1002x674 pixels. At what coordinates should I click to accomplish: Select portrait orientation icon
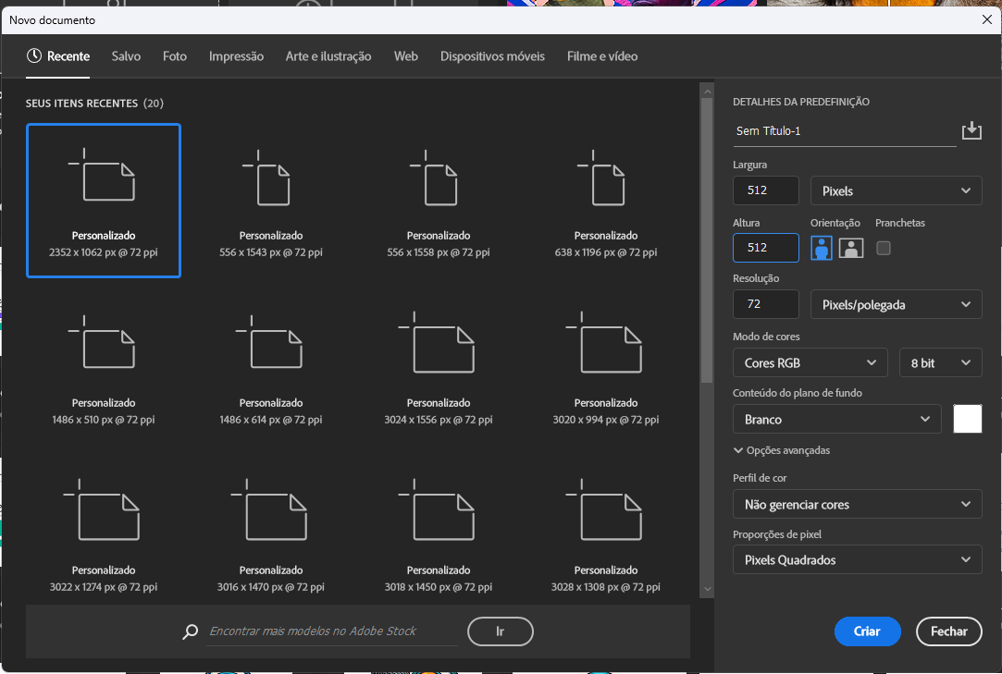click(x=821, y=248)
